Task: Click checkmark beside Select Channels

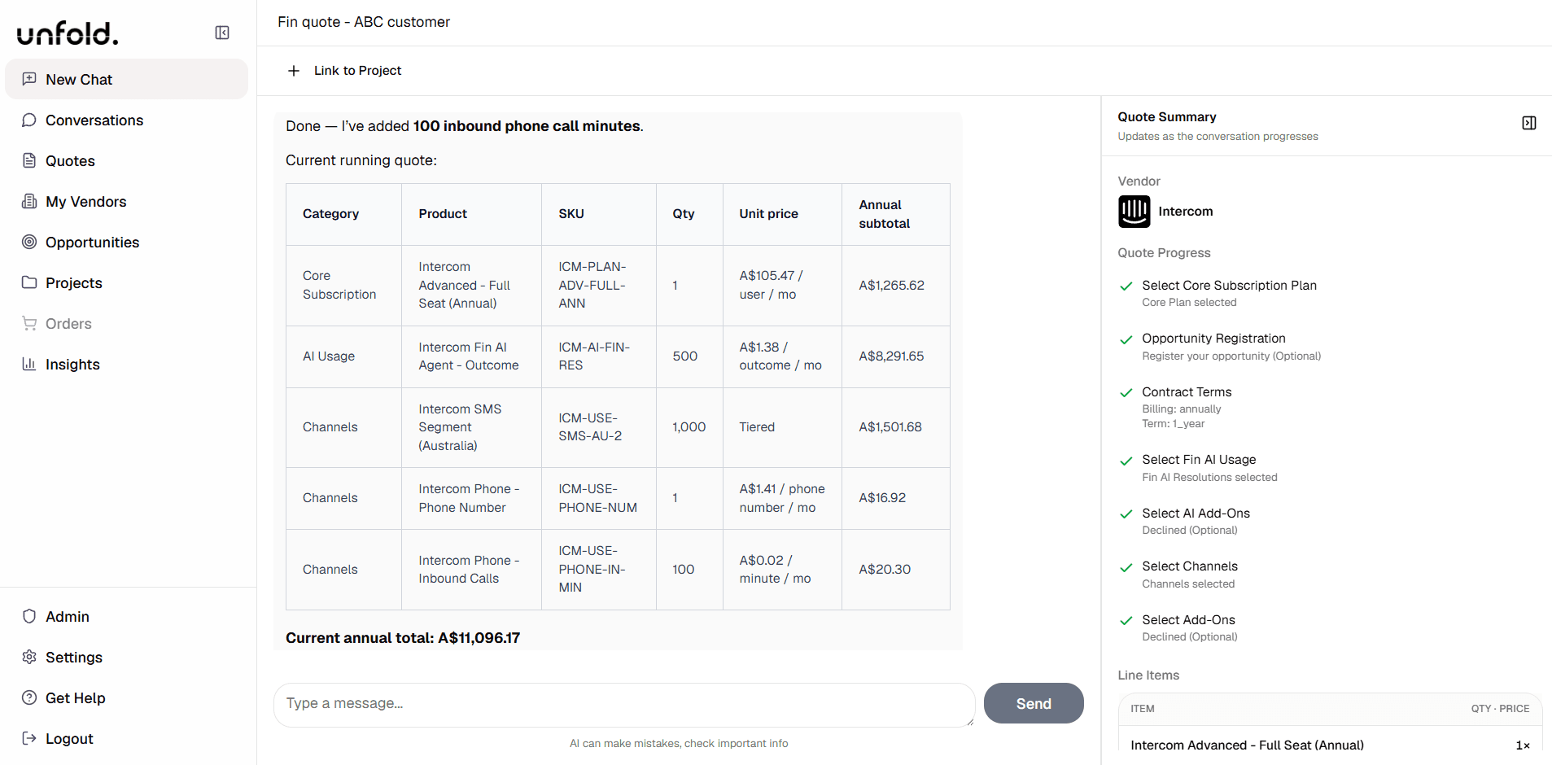Action: [1126, 567]
